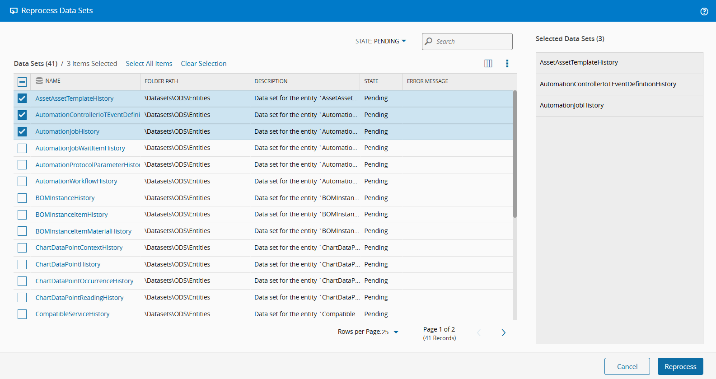The image size is (716, 379).
Task: Click the Cancel button
Action: point(627,366)
